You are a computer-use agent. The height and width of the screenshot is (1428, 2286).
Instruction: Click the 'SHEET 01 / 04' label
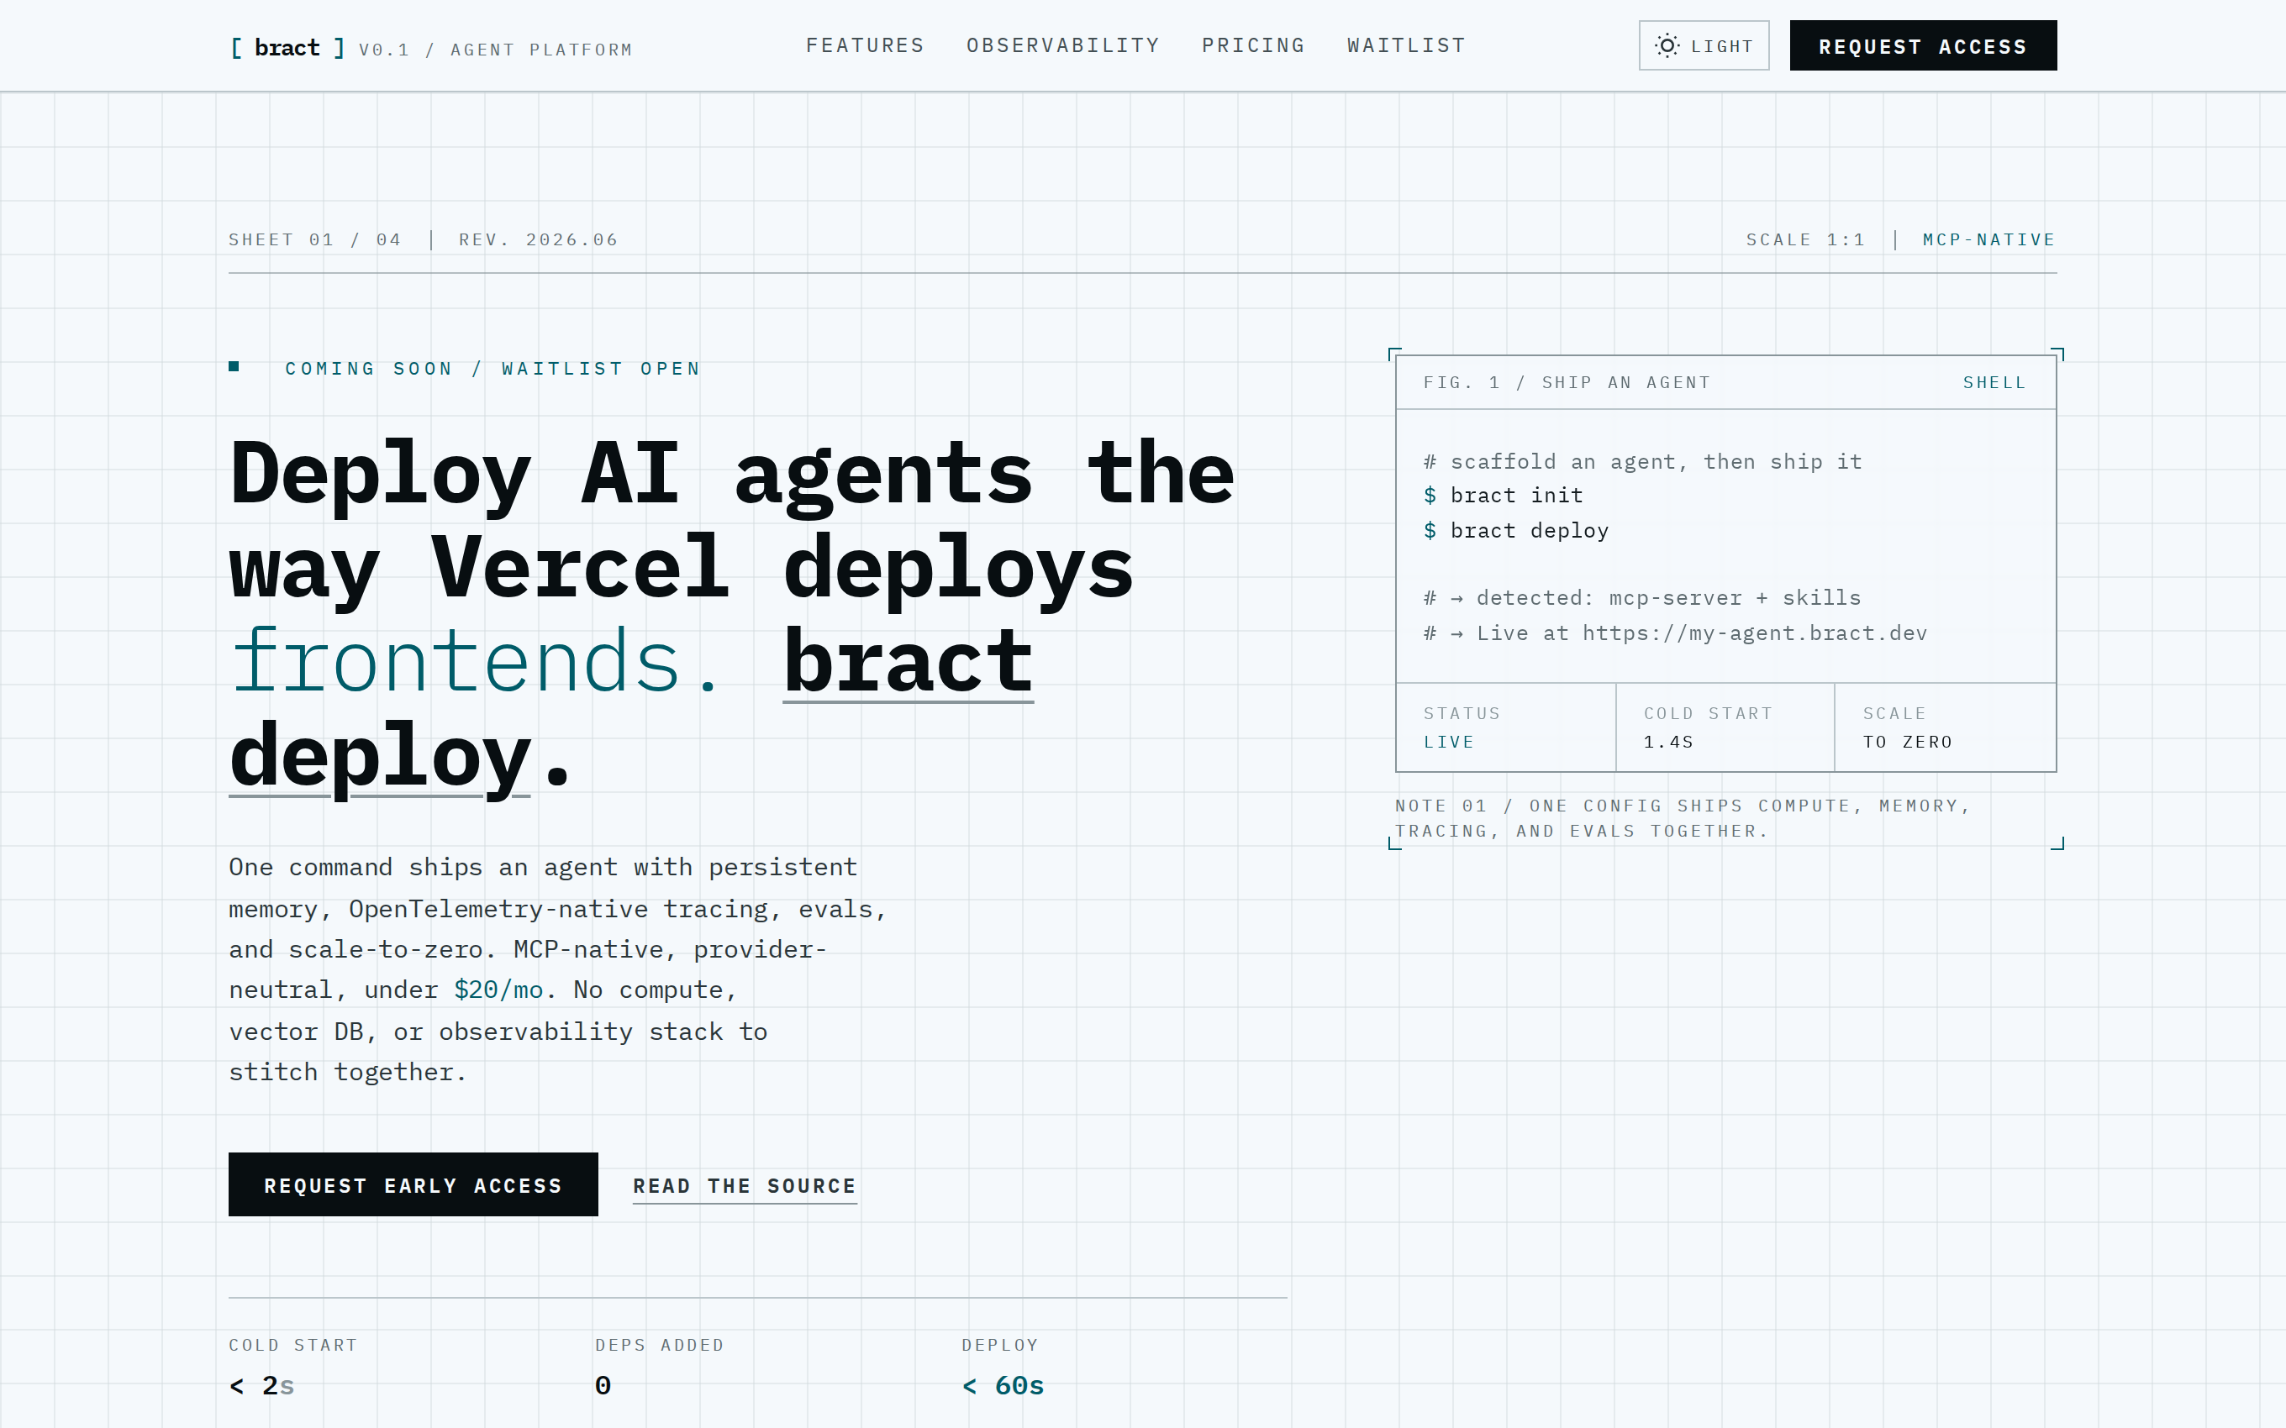(x=314, y=240)
